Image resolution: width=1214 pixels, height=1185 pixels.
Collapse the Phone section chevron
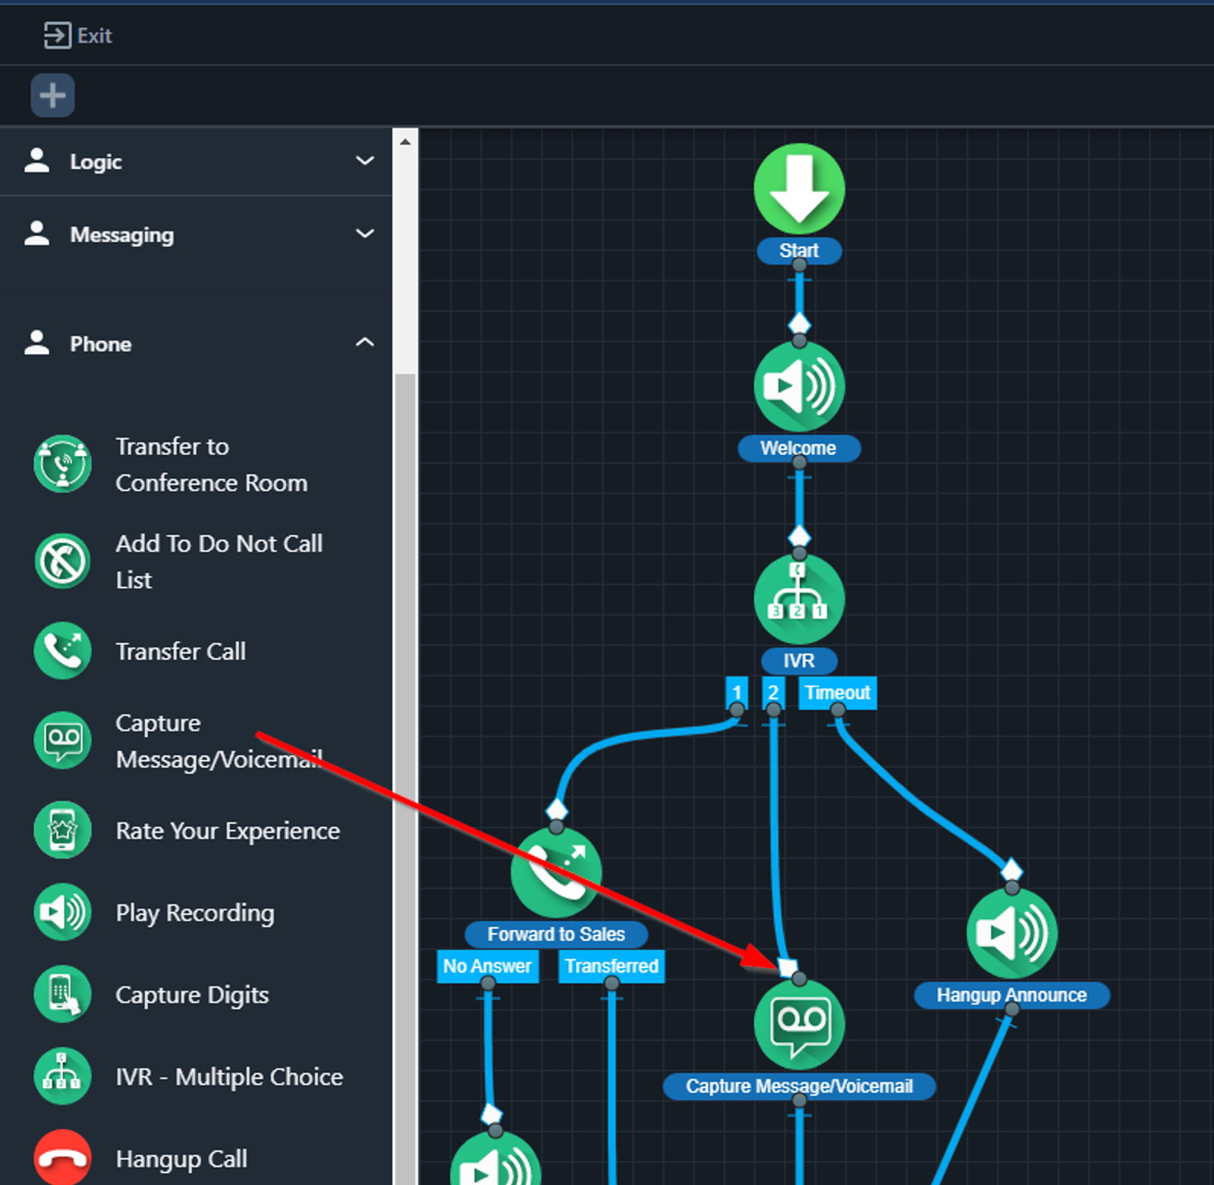[365, 343]
